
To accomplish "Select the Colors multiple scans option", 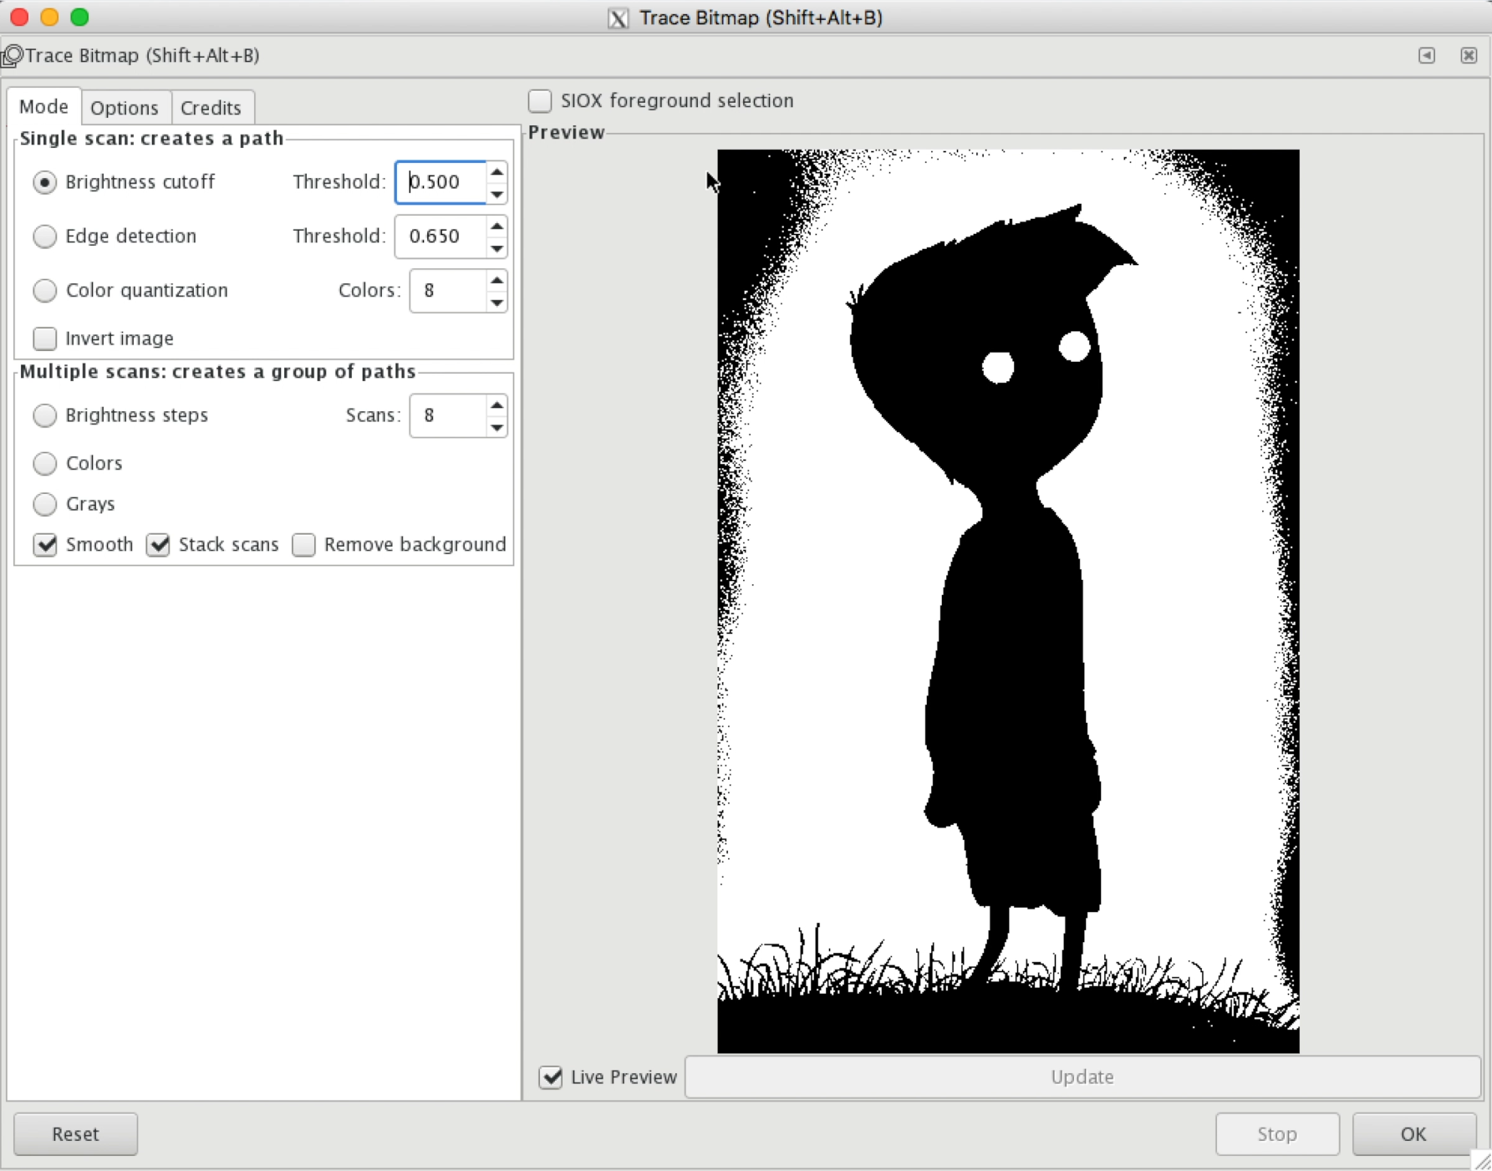I will pyautogui.click(x=45, y=463).
